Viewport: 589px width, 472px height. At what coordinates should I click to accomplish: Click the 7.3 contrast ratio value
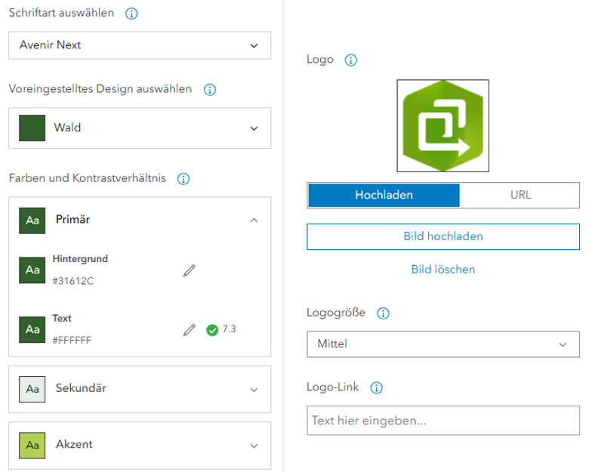tap(229, 329)
